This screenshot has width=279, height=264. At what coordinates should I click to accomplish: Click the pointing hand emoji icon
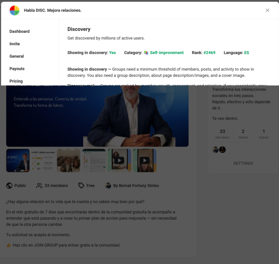click(x=9, y=245)
